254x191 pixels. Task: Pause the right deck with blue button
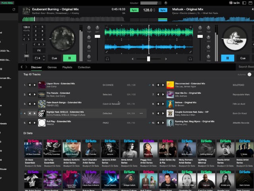227,58
